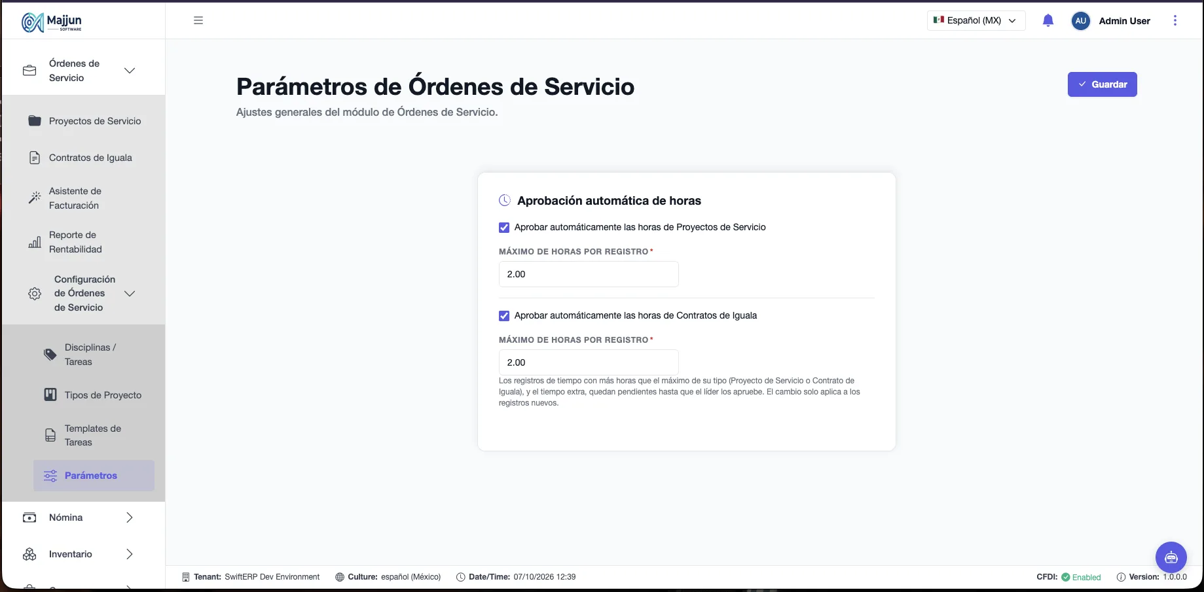Click the 'español (México)' culture text

pyautogui.click(x=410, y=577)
